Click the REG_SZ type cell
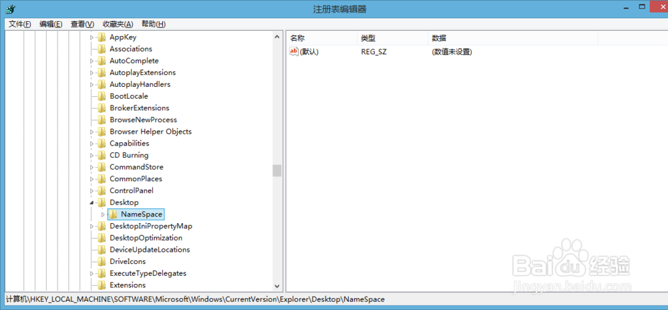 click(x=373, y=52)
